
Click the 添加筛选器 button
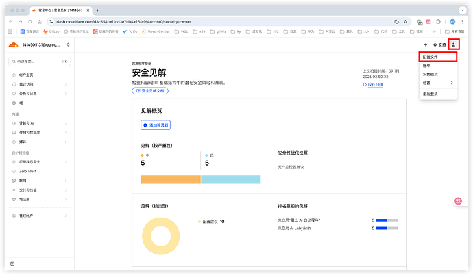point(156,125)
